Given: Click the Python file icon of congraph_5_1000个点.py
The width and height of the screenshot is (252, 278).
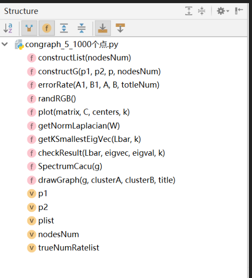Looking at the screenshot, I should pyautogui.click(x=19, y=44).
